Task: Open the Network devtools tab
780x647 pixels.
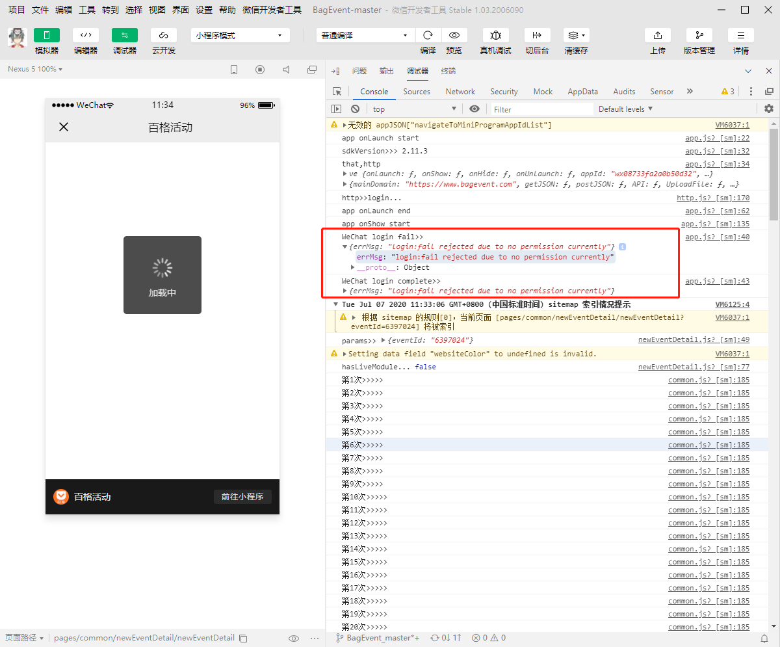Action: pyautogui.click(x=460, y=92)
